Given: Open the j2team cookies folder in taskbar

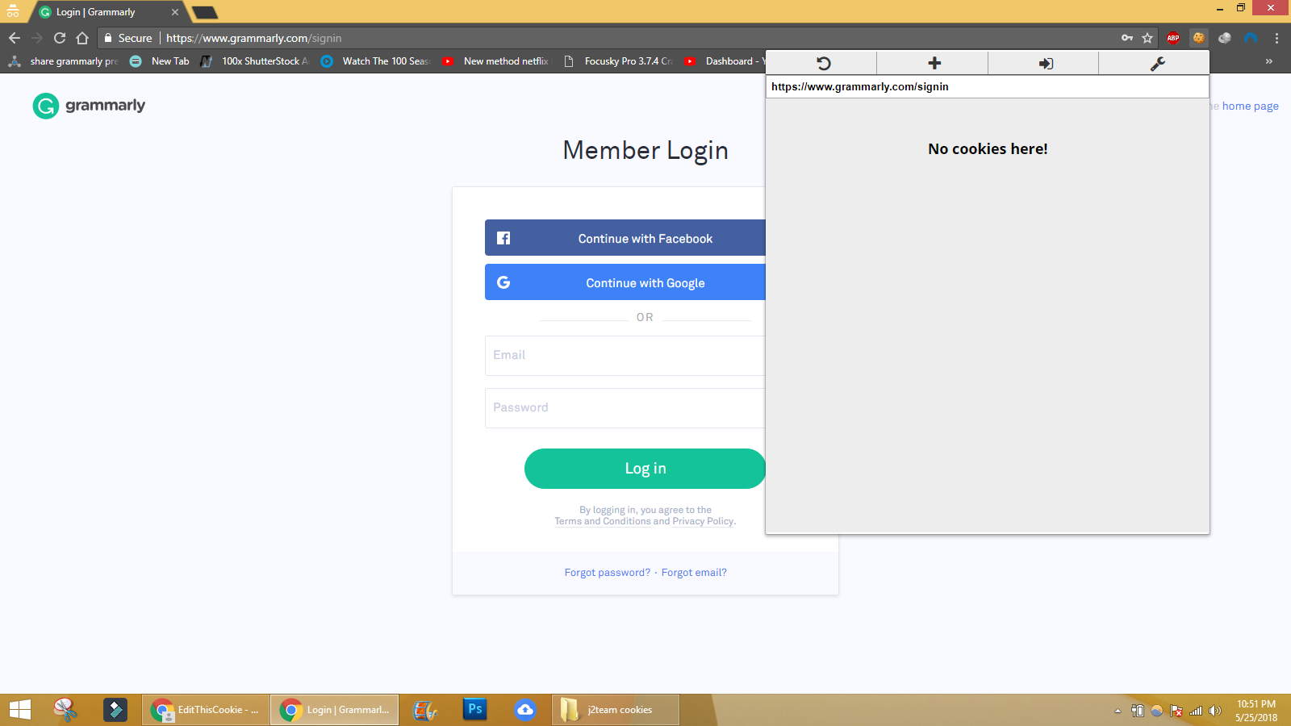Looking at the screenshot, I should point(616,710).
